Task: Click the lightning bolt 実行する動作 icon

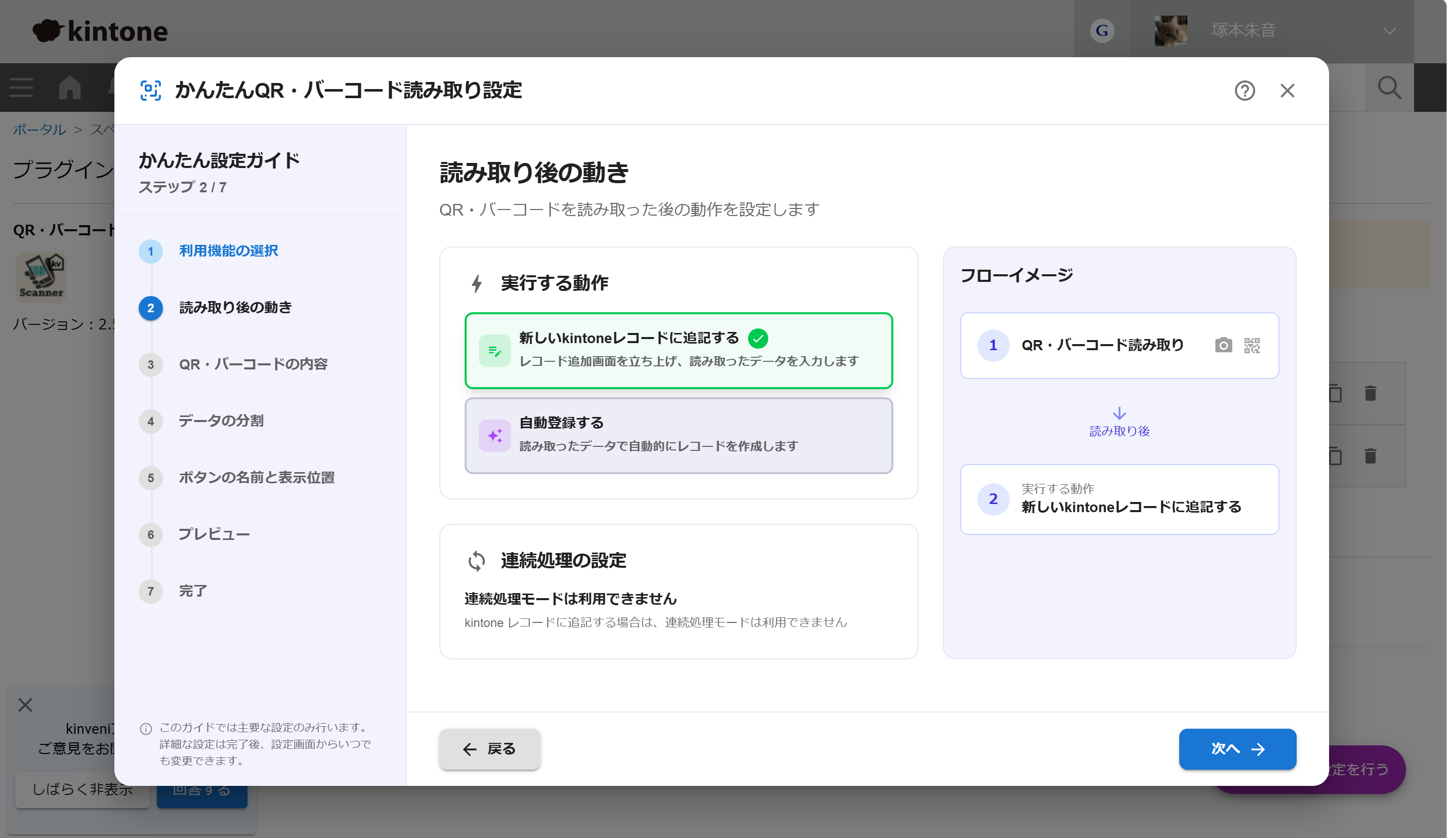Action: coord(477,283)
